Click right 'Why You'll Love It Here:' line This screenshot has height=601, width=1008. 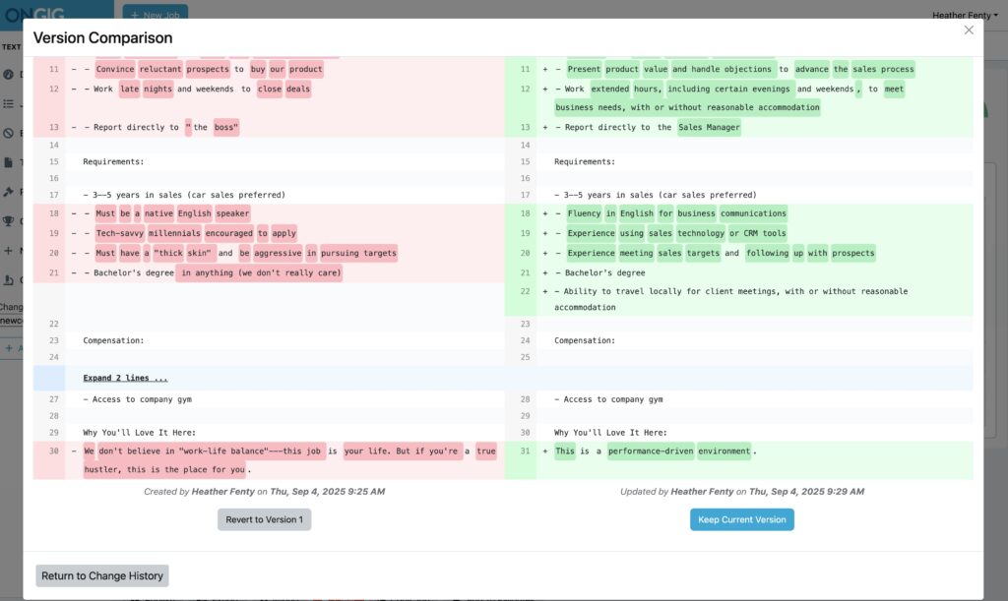(610, 433)
